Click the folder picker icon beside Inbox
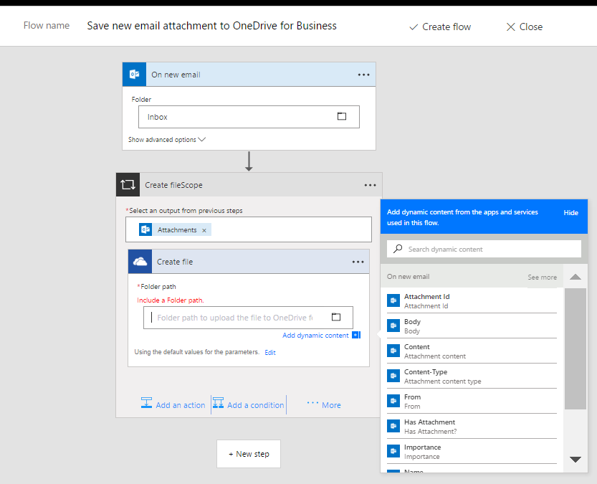The width and height of the screenshot is (597, 484). coord(342,117)
